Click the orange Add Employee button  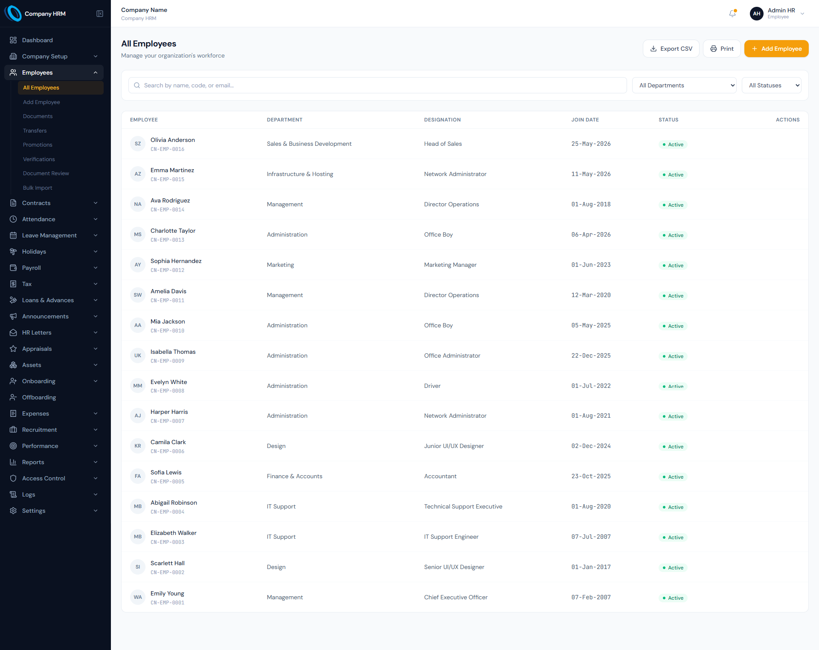[x=776, y=49]
